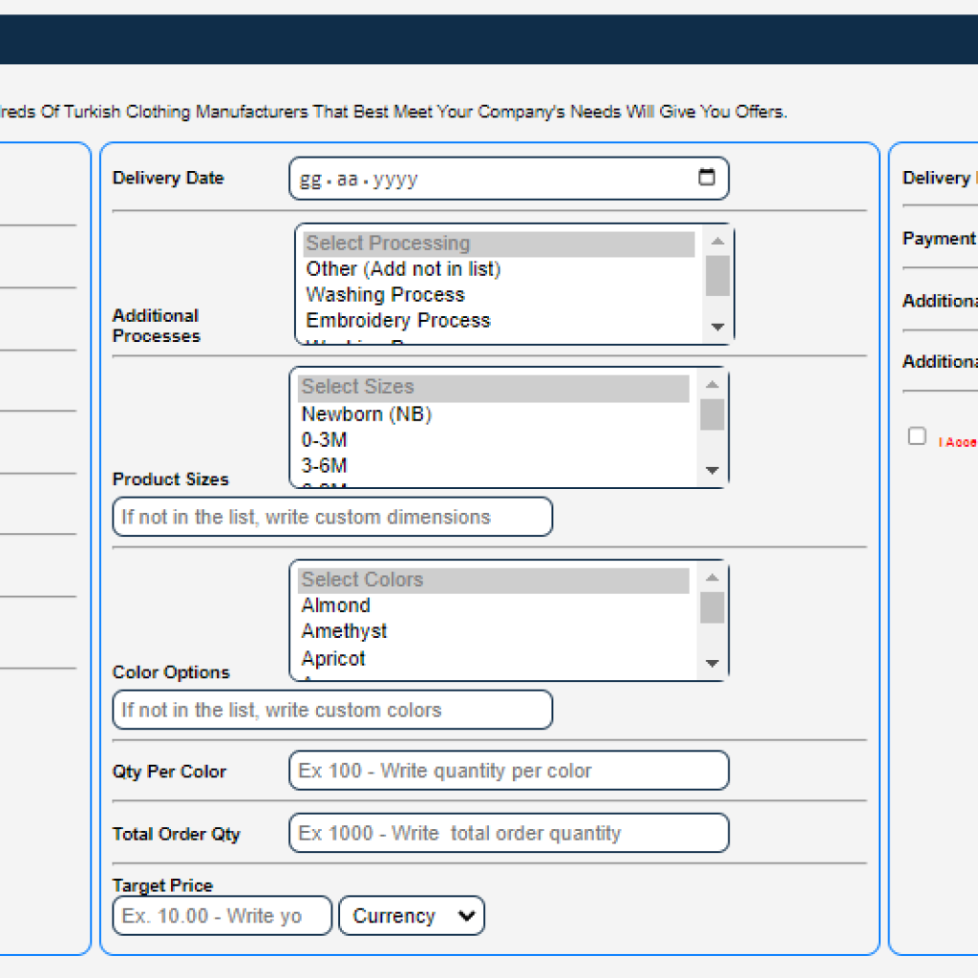Click the custom dimensions text field

[332, 517]
